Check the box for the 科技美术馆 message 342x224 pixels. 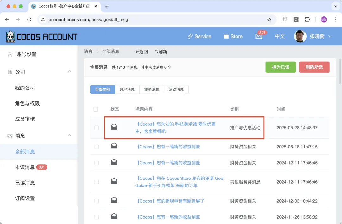click(97, 128)
